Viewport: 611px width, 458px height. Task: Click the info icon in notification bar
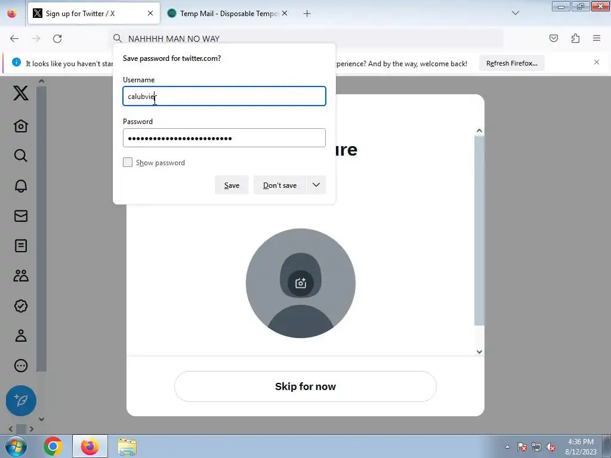coord(16,62)
